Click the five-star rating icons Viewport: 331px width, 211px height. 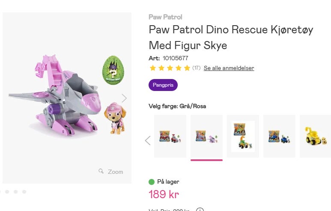(170, 68)
